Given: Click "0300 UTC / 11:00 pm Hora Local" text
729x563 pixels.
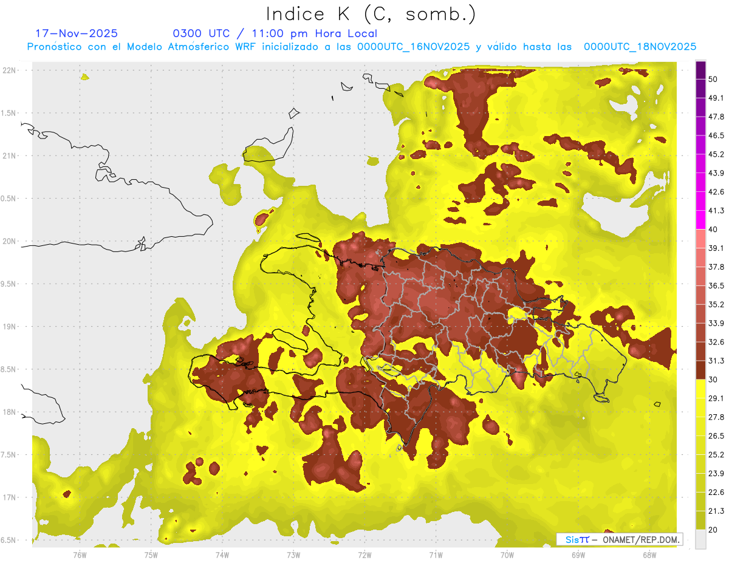Looking at the screenshot, I should click(x=275, y=33).
